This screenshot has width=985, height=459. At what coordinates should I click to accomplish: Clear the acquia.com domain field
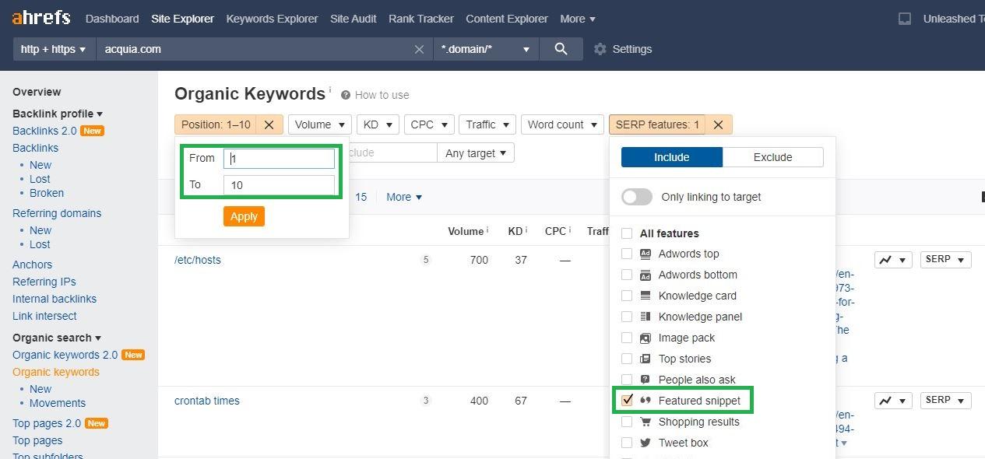pyautogui.click(x=419, y=49)
